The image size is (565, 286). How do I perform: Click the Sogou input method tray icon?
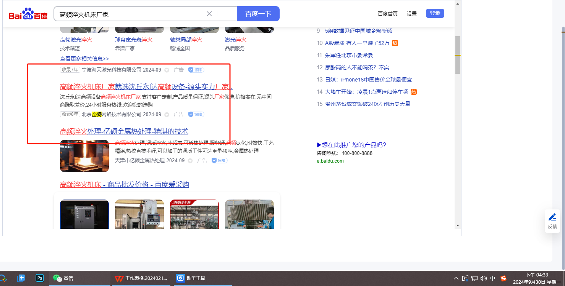pyautogui.click(x=503, y=278)
